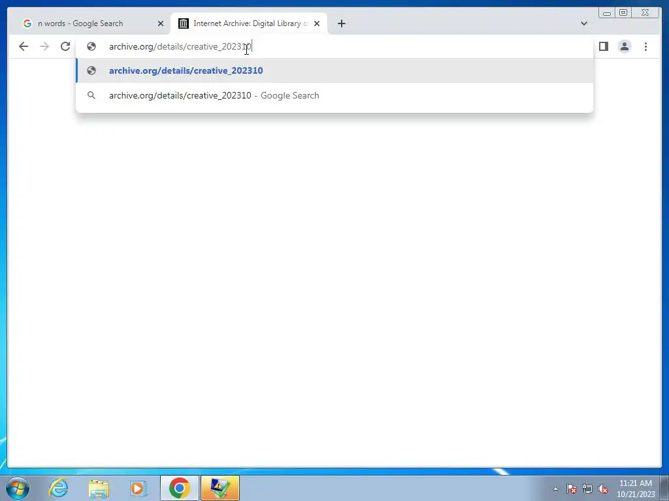The image size is (669, 501).
Task: Switch to 'n words - Google Search' tab
Action: coord(91,23)
